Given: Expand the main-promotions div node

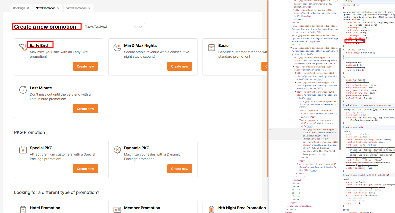Looking at the screenshot, I should click(x=291, y=26).
